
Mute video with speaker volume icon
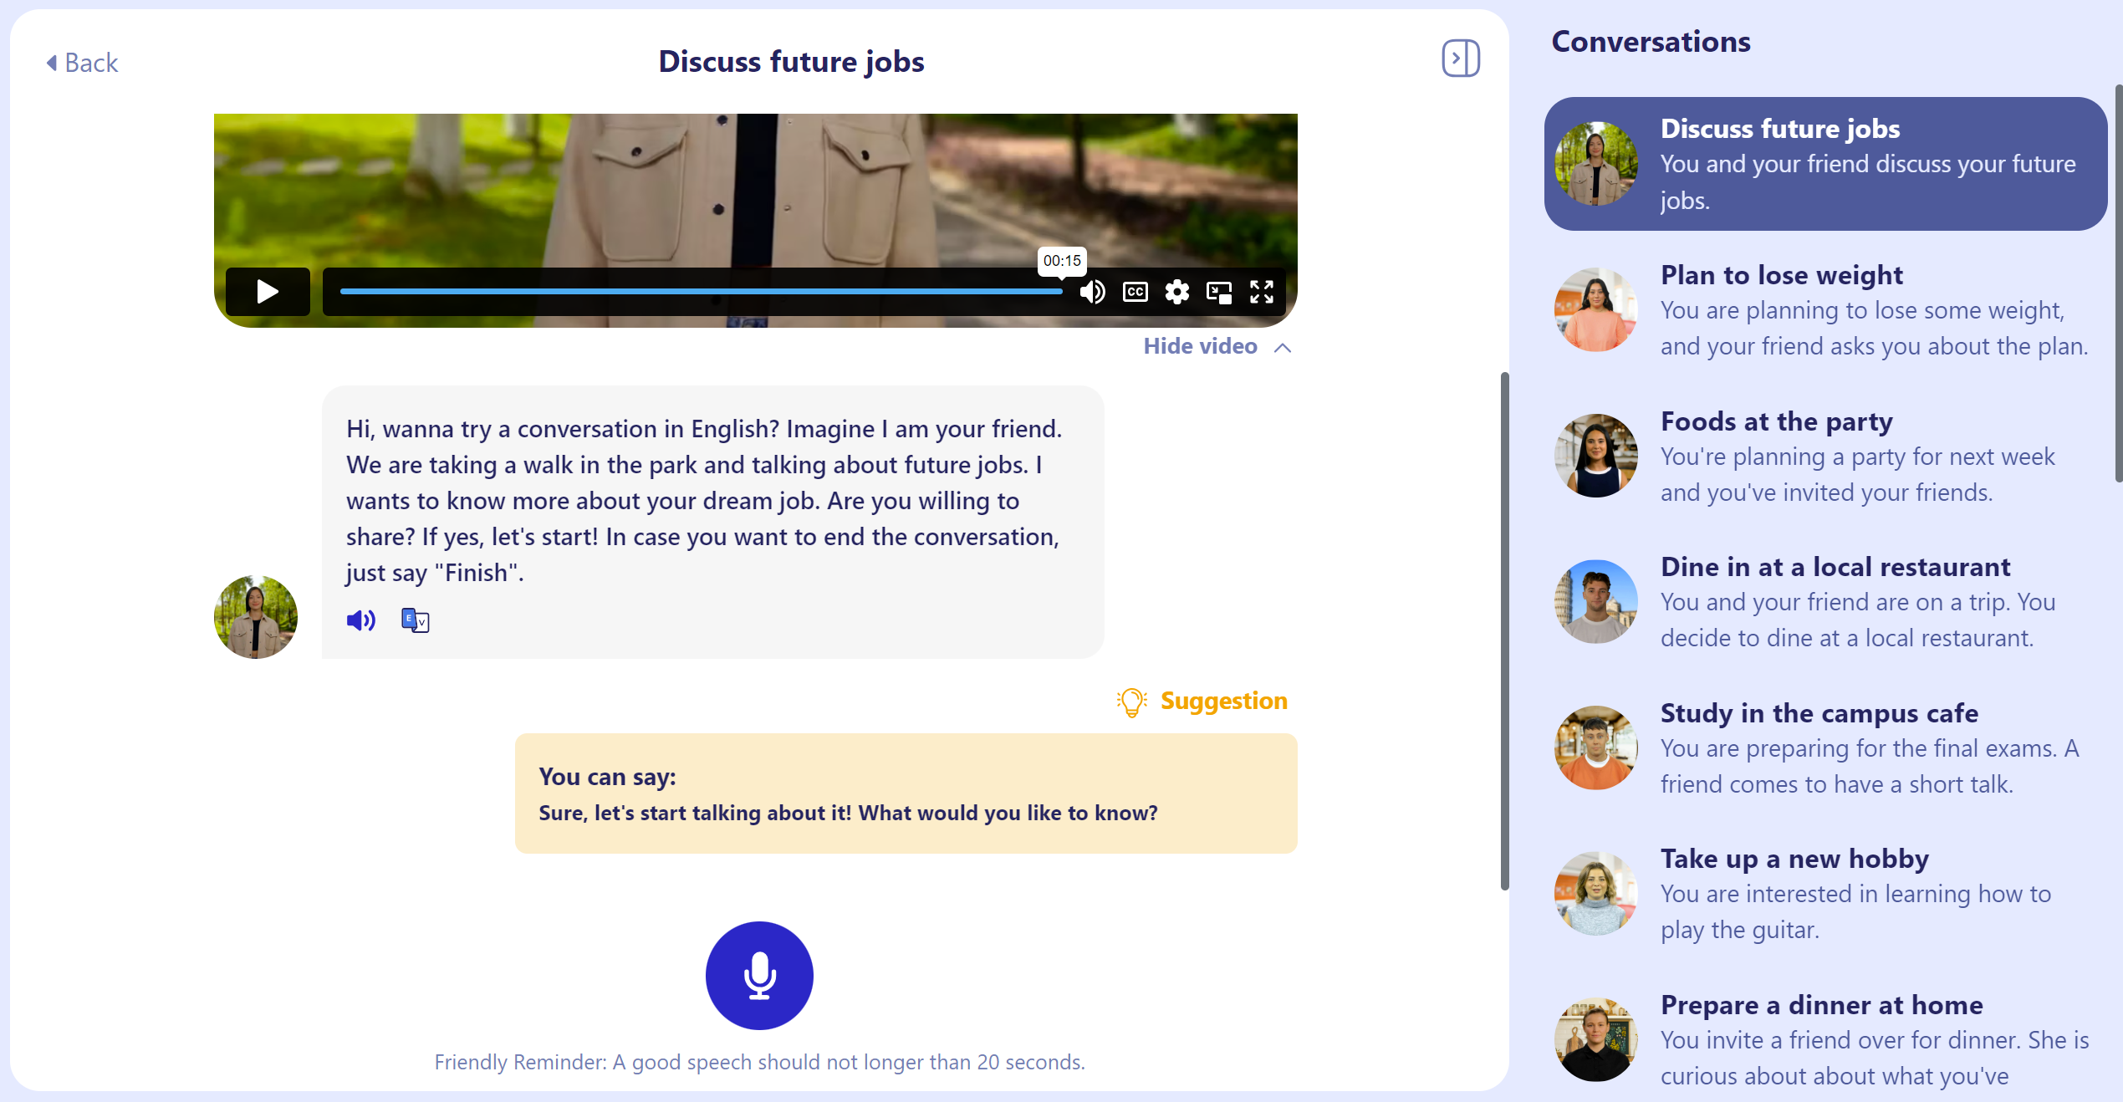(x=1092, y=292)
